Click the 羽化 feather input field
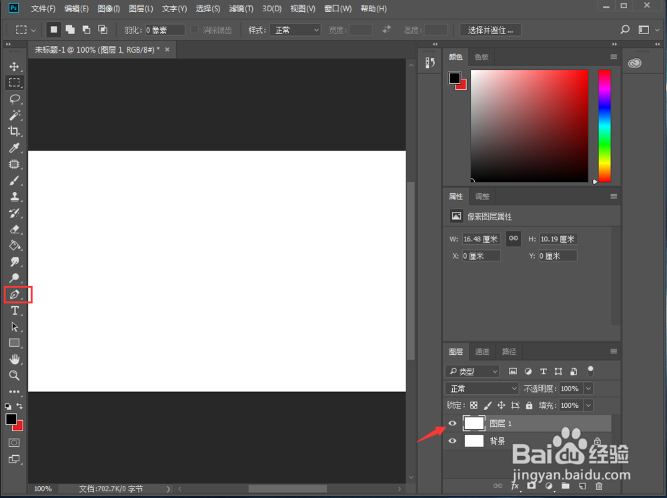The image size is (667, 498). (x=165, y=30)
